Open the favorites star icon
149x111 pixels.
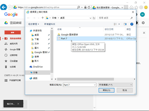(x=136, y=7)
